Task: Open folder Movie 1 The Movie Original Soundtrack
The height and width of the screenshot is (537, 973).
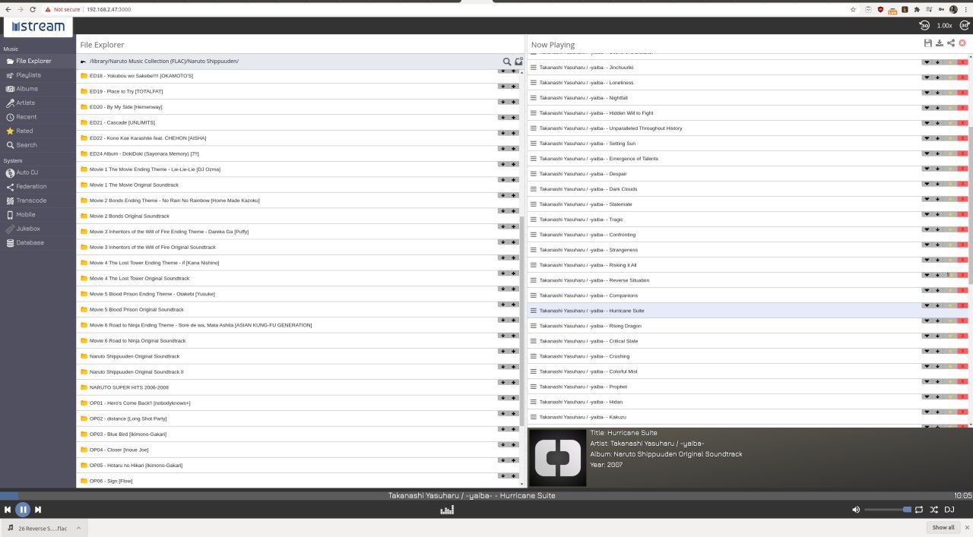Action: (x=298, y=185)
